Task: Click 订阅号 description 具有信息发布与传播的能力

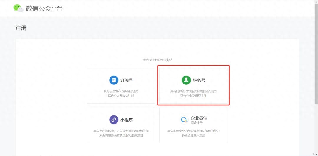Action: coord(121,91)
